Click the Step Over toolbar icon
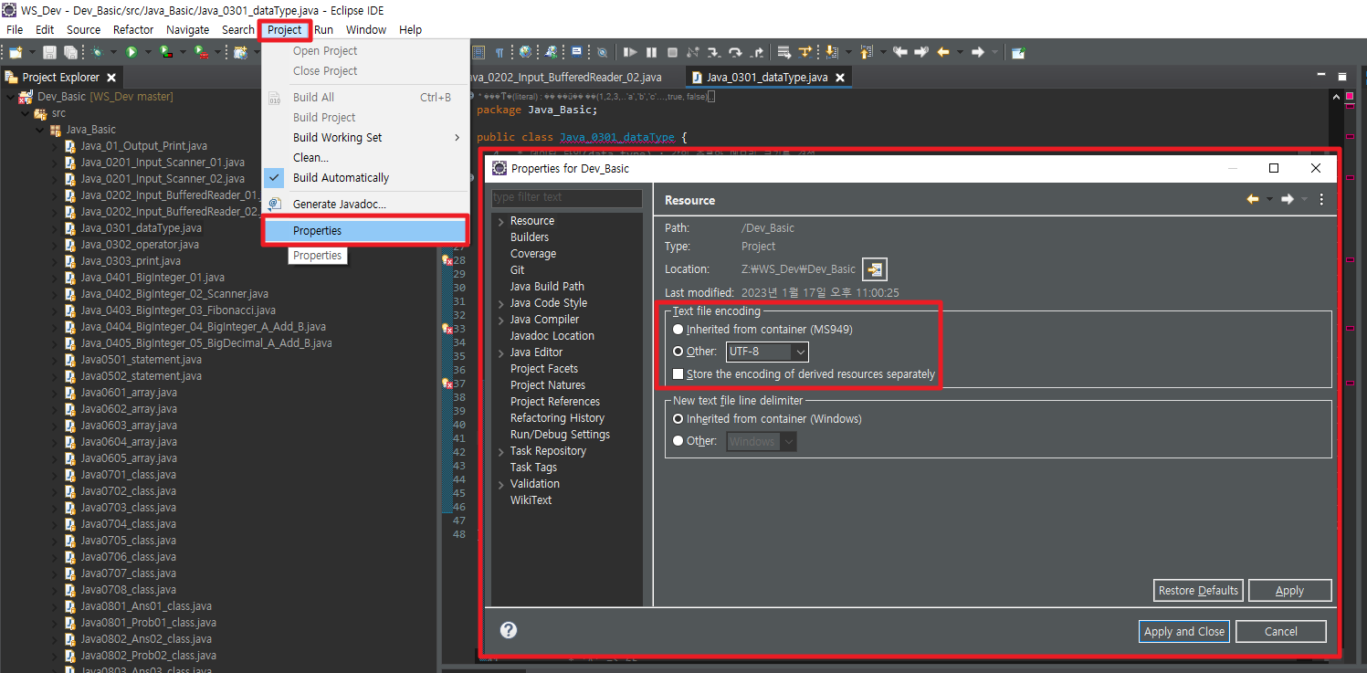This screenshot has height=673, width=1367. [x=735, y=52]
